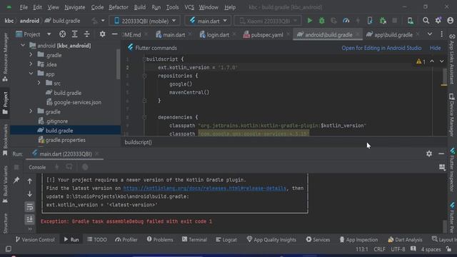Click the Console tab in Run panel
Viewport: 457px width, 257px height.
point(37,167)
